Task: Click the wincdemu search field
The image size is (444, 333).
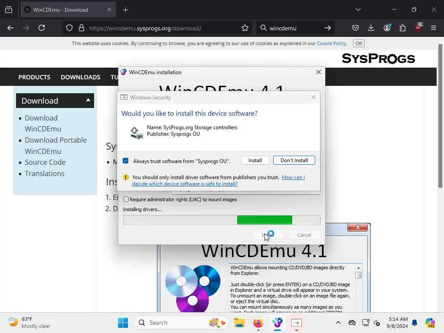Action: (x=294, y=28)
